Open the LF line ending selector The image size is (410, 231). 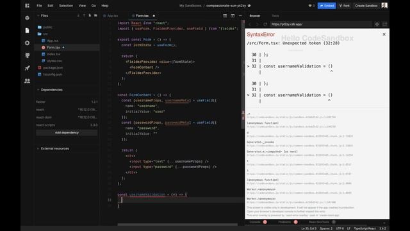[x=348, y=228]
